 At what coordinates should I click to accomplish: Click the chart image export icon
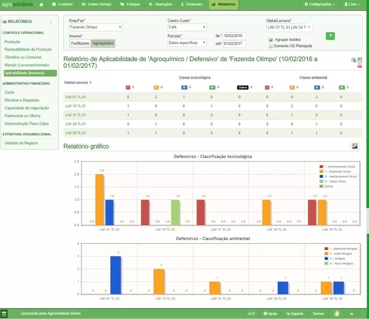coord(355,146)
